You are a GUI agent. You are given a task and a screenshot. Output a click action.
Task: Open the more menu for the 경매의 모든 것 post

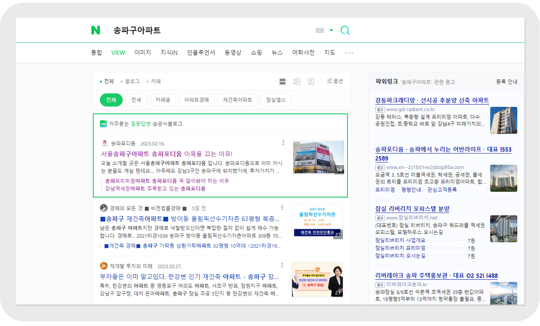pyautogui.click(x=282, y=208)
